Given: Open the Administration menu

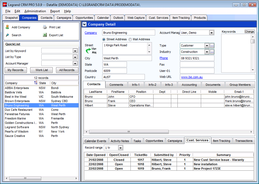Looking at the screenshot, I should click(x=35, y=11).
